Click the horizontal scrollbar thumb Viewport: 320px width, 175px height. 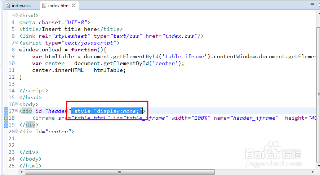click(120, 172)
